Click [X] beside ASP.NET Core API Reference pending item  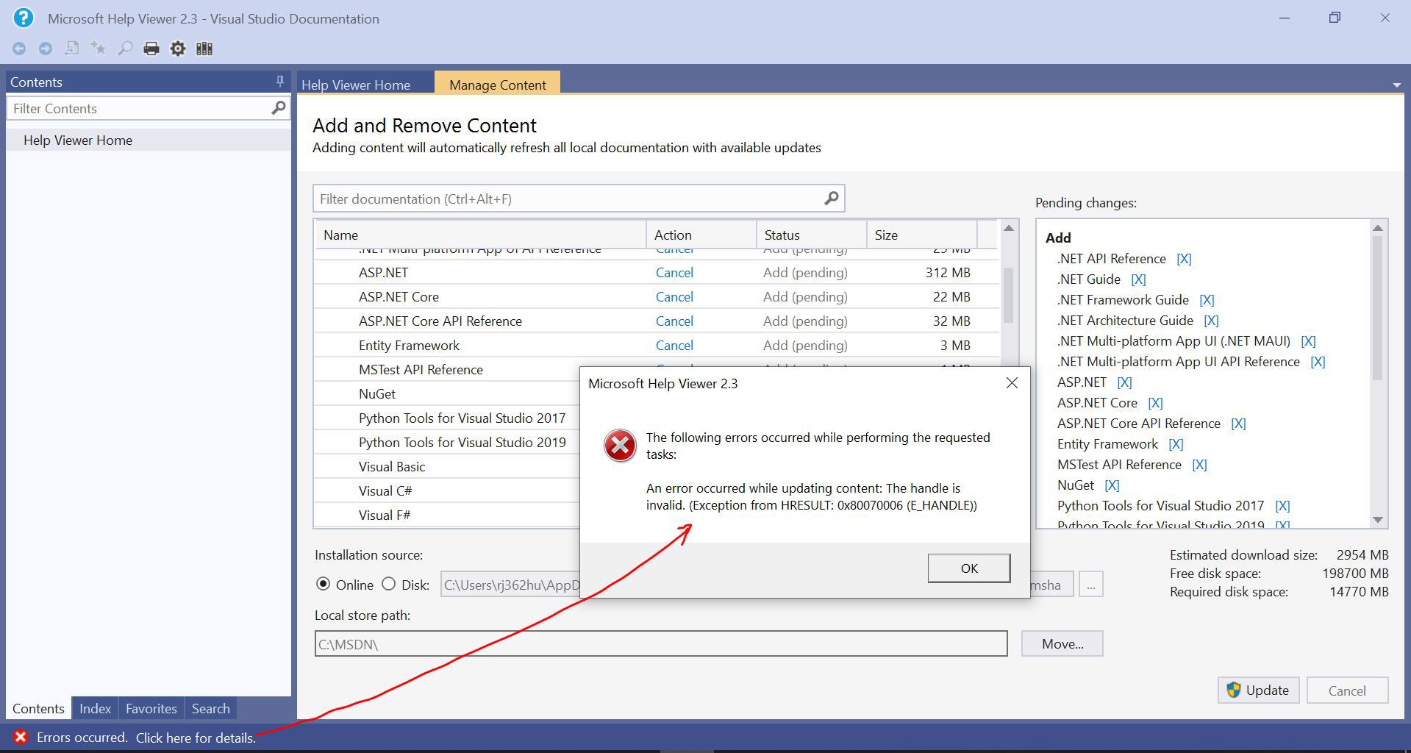coord(1238,424)
